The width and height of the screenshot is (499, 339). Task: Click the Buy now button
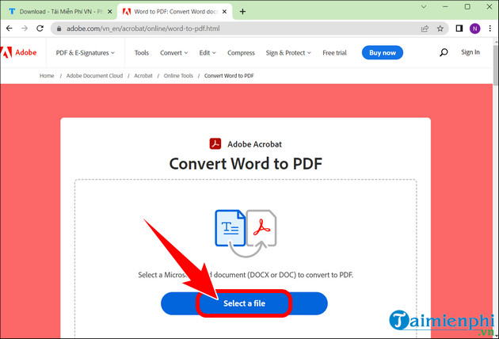(x=383, y=53)
